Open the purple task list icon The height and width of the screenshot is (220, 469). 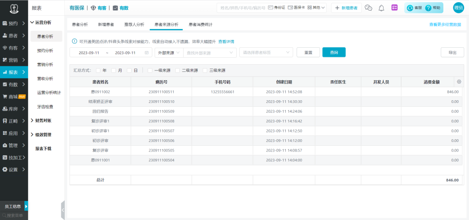[x=394, y=8]
